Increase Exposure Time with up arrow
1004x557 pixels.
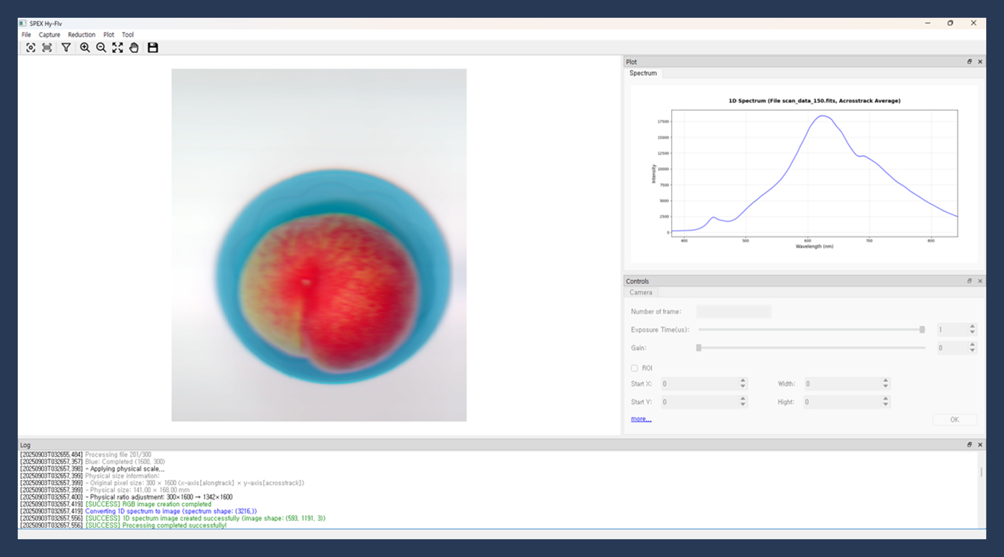[972, 327]
